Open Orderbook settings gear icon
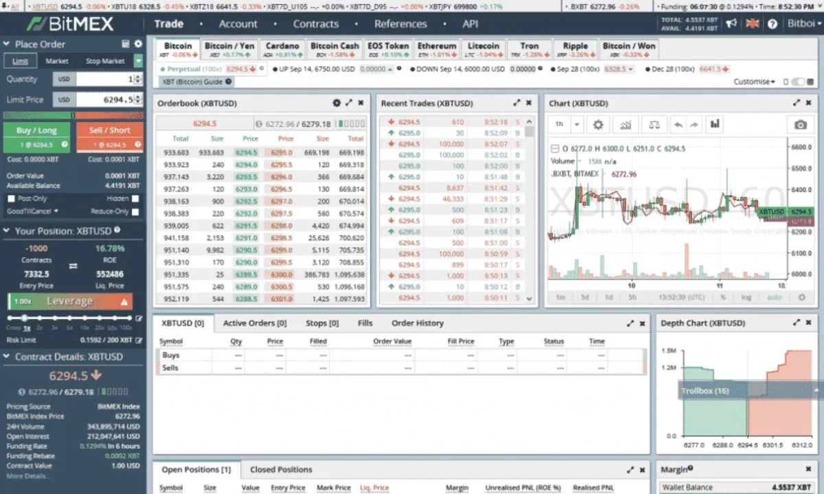Image resolution: width=824 pixels, height=494 pixels. (x=336, y=103)
